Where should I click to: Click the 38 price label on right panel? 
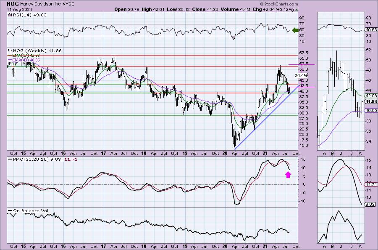[x=369, y=121]
